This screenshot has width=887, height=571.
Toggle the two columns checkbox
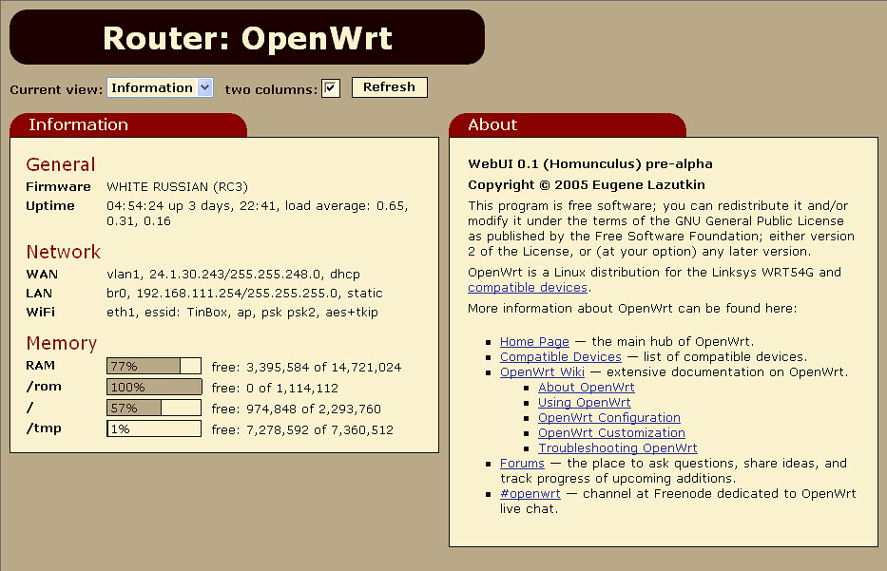330,88
